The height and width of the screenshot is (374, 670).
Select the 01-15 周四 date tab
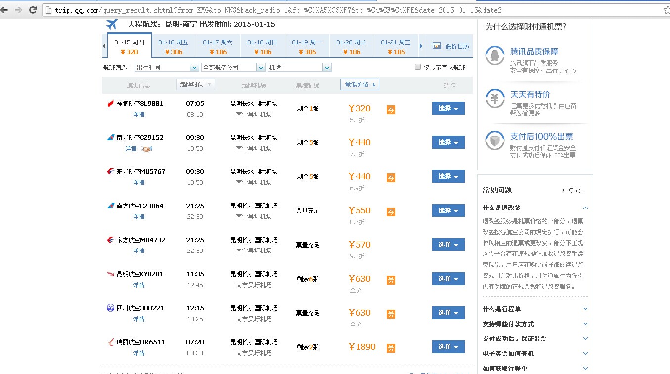(x=130, y=46)
